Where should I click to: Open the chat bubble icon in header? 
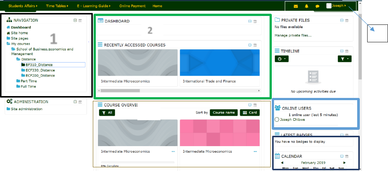317,6
